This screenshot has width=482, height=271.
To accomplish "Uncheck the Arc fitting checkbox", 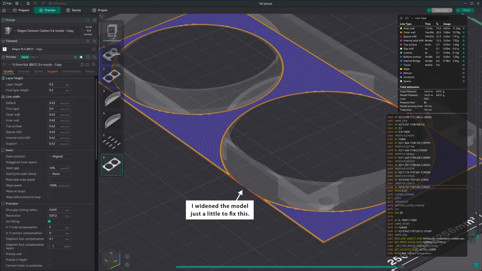I will coord(49,222).
